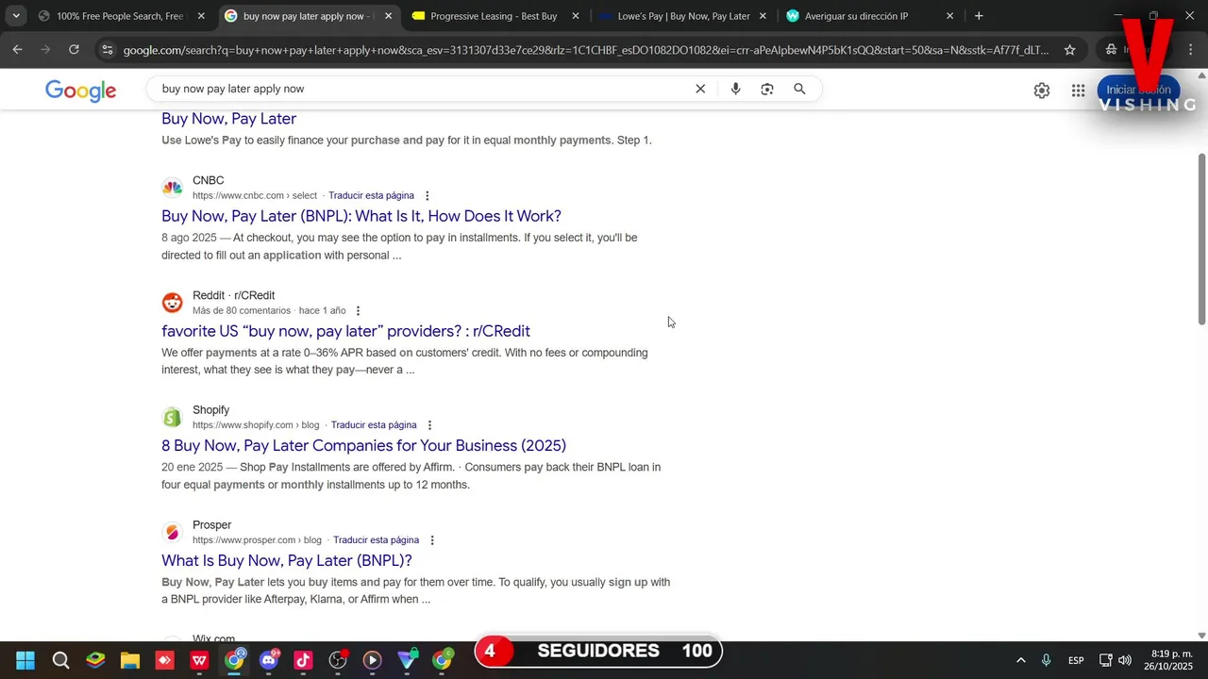Open volume control in system tray
This screenshot has height=679, width=1208.
pos(1124,660)
